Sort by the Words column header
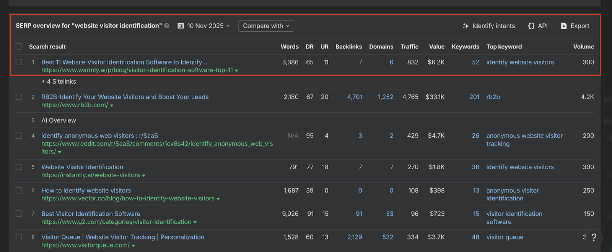Image resolution: width=612 pixels, height=252 pixels. 290,47
